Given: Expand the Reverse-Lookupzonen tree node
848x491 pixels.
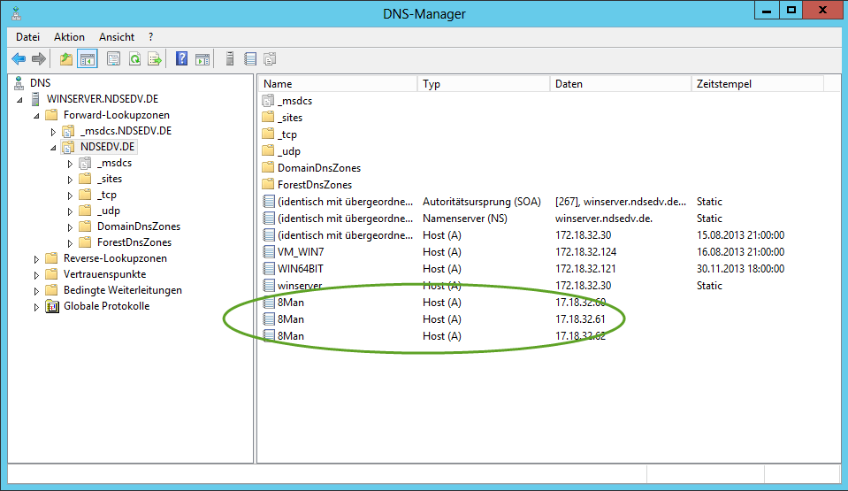Looking at the screenshot, I should (37, 259).
